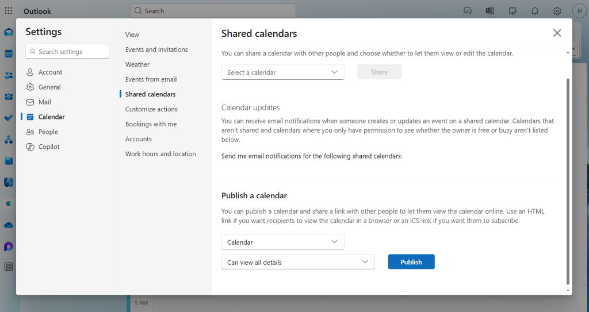Go to Events from email settings
Viewport: 589px width, 312px height.
coord(151,79)
